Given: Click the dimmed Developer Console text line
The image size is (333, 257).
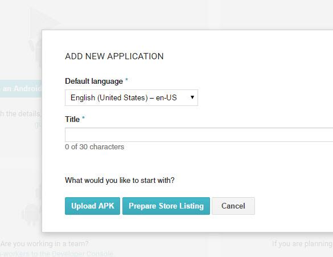Looking at the screenshot, I should pos(56,254).
